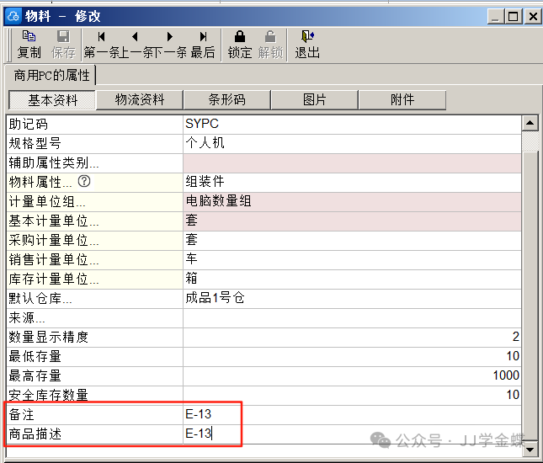Click the 商品描述 input field
Screen dimensions: 543x463
point(351,434)
